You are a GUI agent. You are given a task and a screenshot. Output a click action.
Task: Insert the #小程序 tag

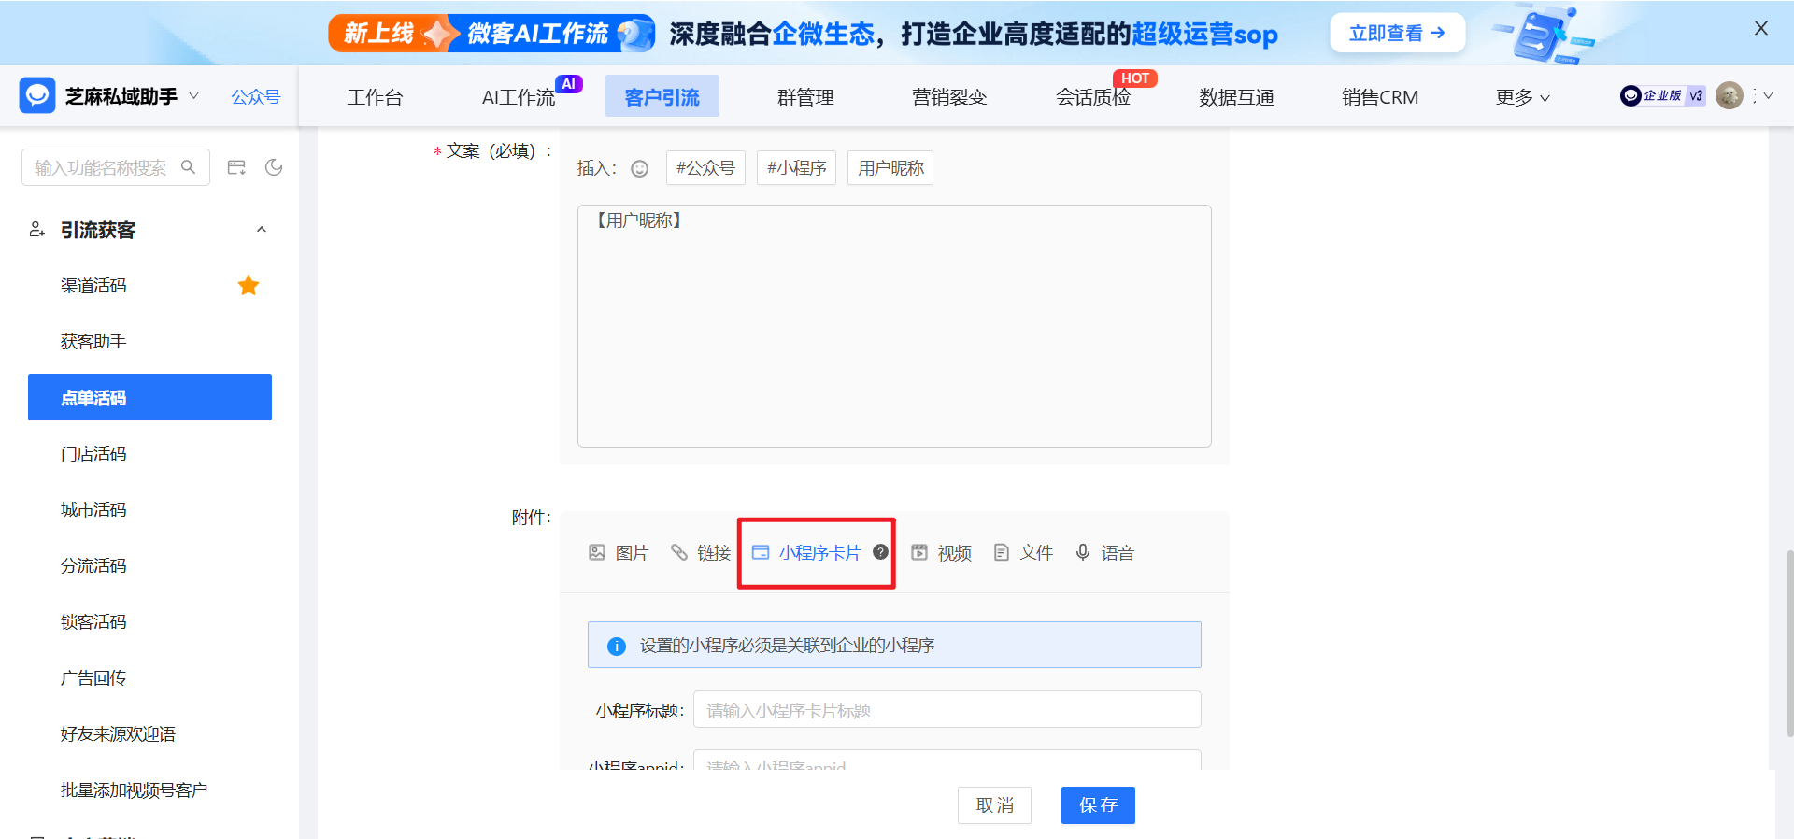796,168
